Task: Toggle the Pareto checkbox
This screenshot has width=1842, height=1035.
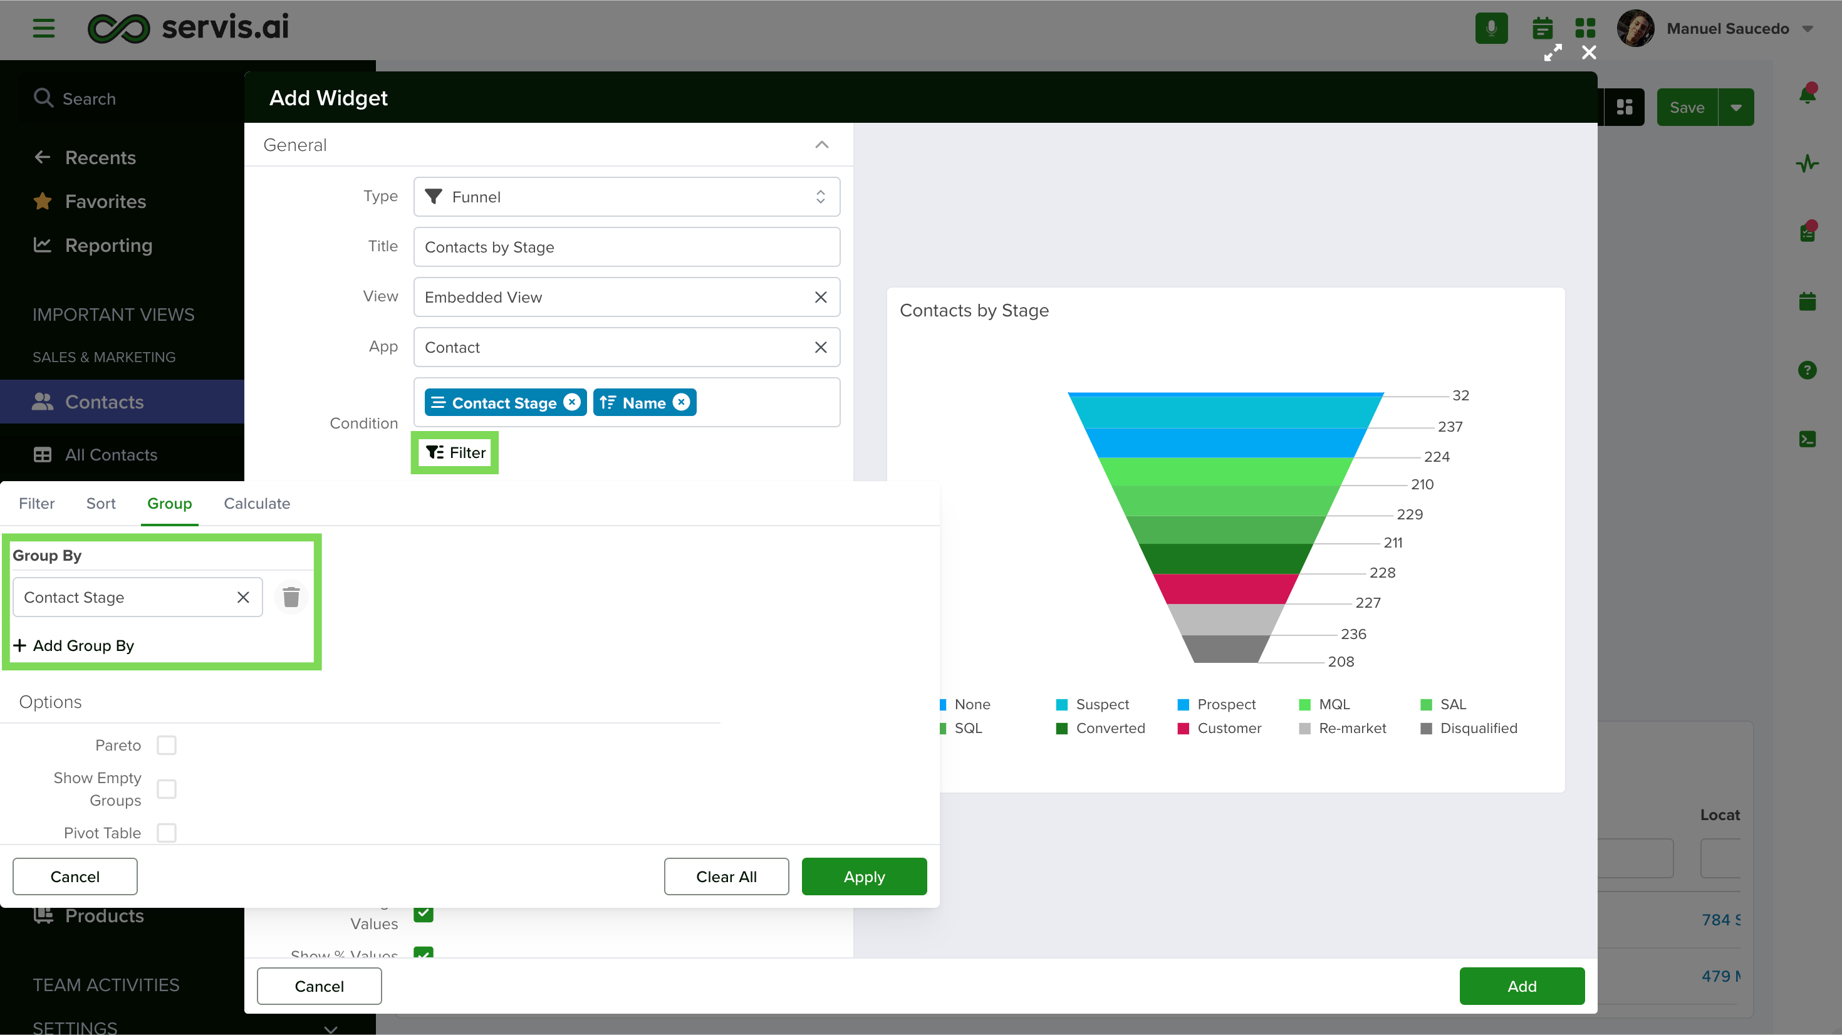Action: point(167,746)
